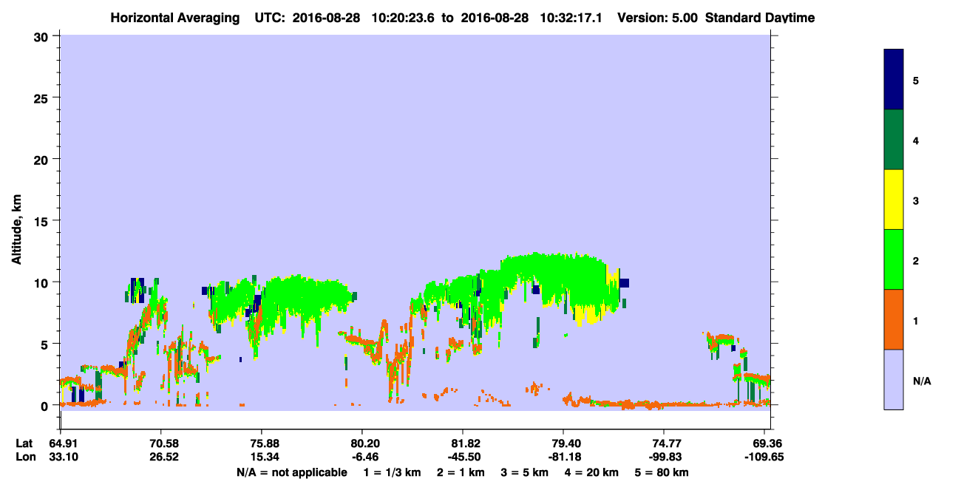Click the yellow patch beneath the tall green cloud
The height and width of the screenshot is (493, 961).
(x=589, y=316)
